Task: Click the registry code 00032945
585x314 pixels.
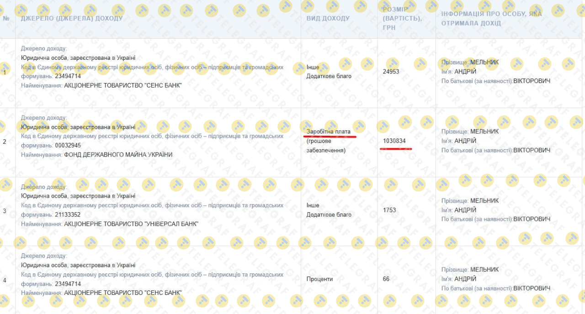Action: pos(68,146)
